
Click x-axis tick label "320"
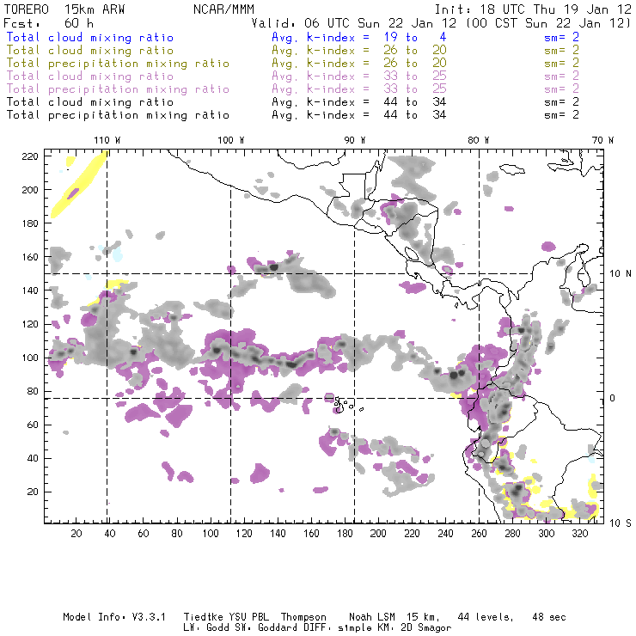580,534
